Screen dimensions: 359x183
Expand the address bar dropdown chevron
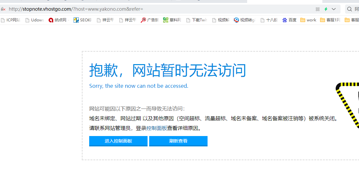(334, 9)
